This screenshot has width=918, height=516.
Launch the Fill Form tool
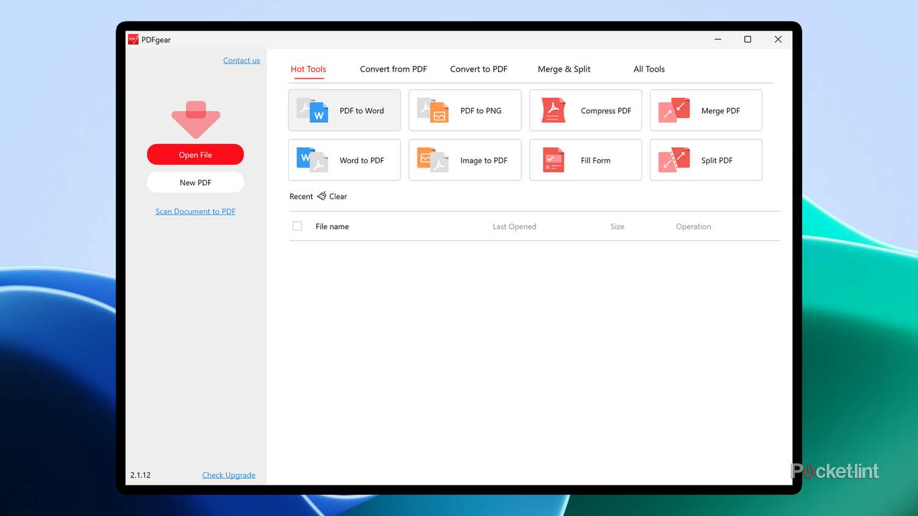coord(585,160)
